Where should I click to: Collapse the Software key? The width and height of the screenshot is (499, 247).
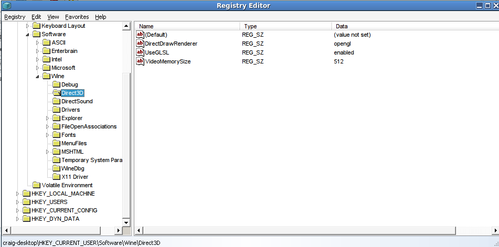point(27,34)
